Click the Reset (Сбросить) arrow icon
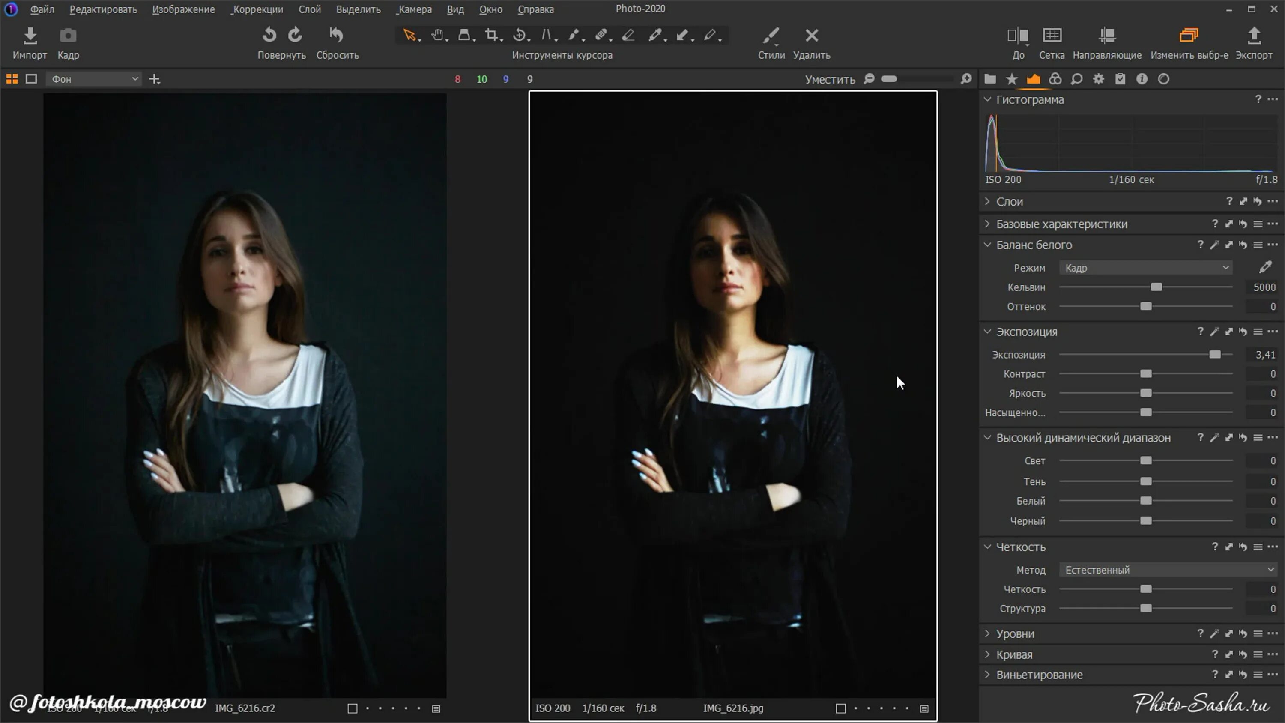Viewport: 1285px width, 723px height. tap(337, 35)
